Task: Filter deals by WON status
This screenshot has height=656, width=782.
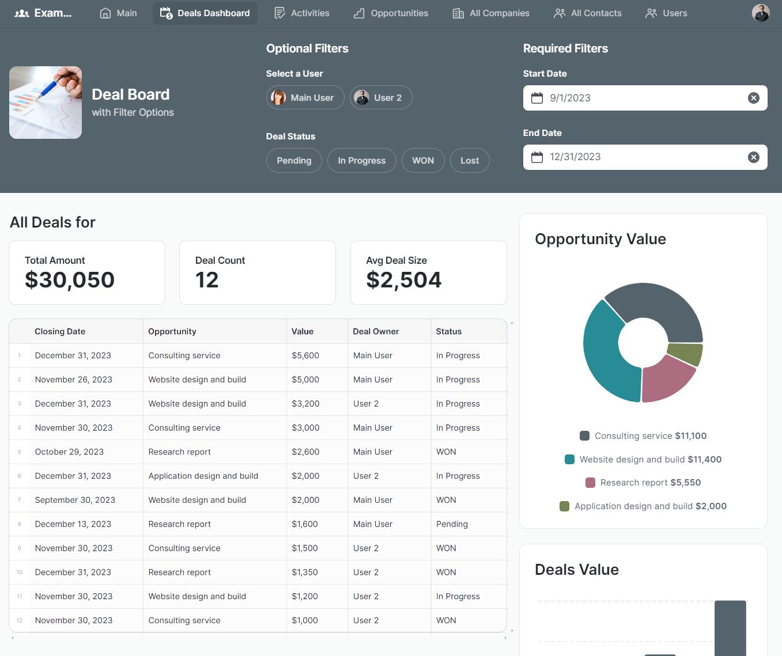Action: pos(422,161)
